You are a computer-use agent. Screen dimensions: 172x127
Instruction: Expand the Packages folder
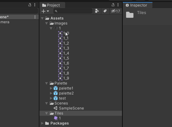[42, 123]
